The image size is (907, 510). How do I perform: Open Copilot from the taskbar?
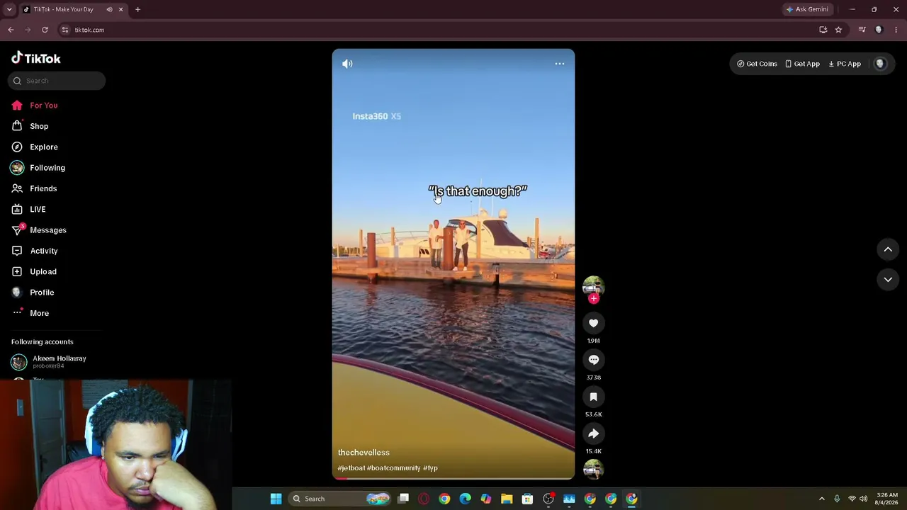486,499
